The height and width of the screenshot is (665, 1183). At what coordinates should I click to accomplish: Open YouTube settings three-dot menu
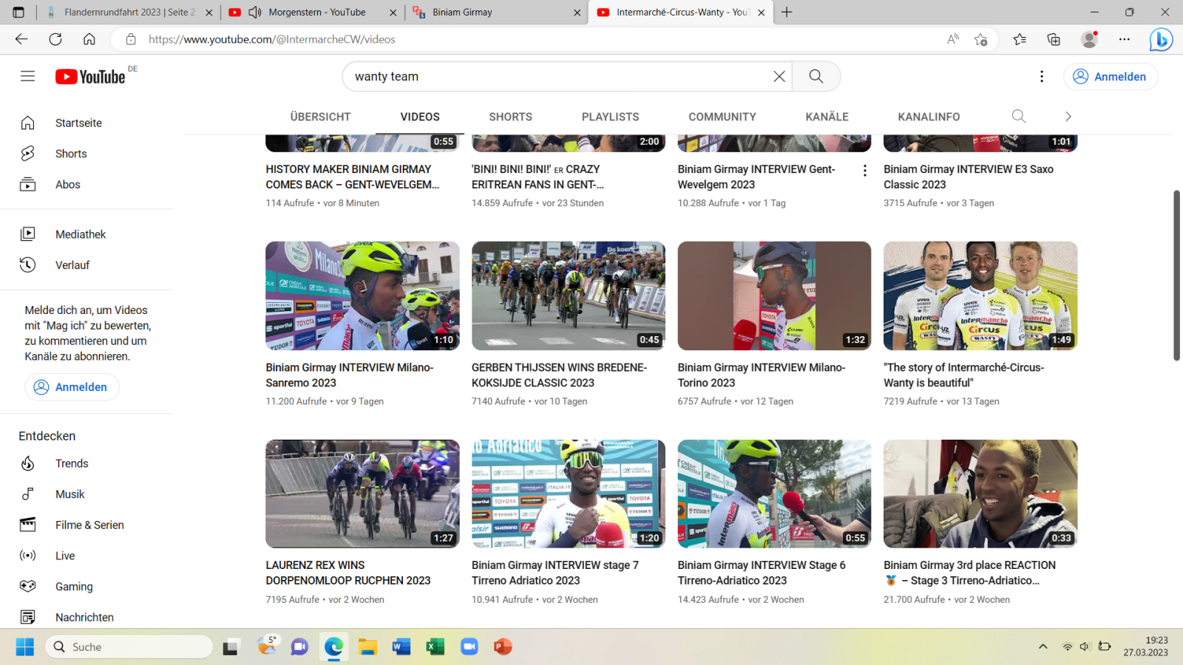[1041, 77]
